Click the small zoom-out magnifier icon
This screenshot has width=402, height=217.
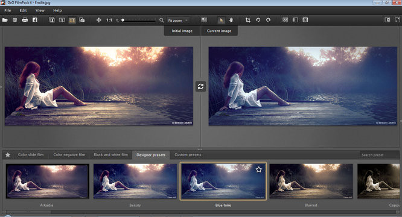[x=117, y=20]
